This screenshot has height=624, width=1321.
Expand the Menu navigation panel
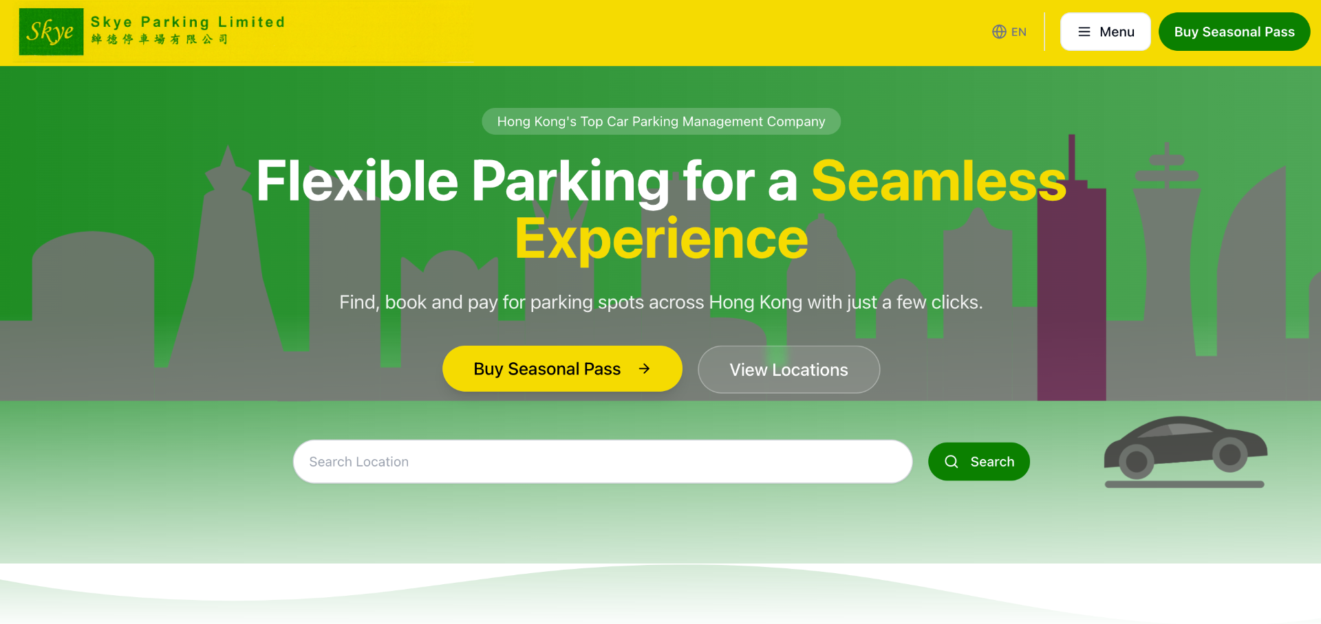click(x=1105, y=32)
